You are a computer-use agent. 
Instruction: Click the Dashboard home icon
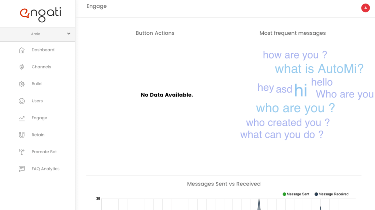coord(22,50)
